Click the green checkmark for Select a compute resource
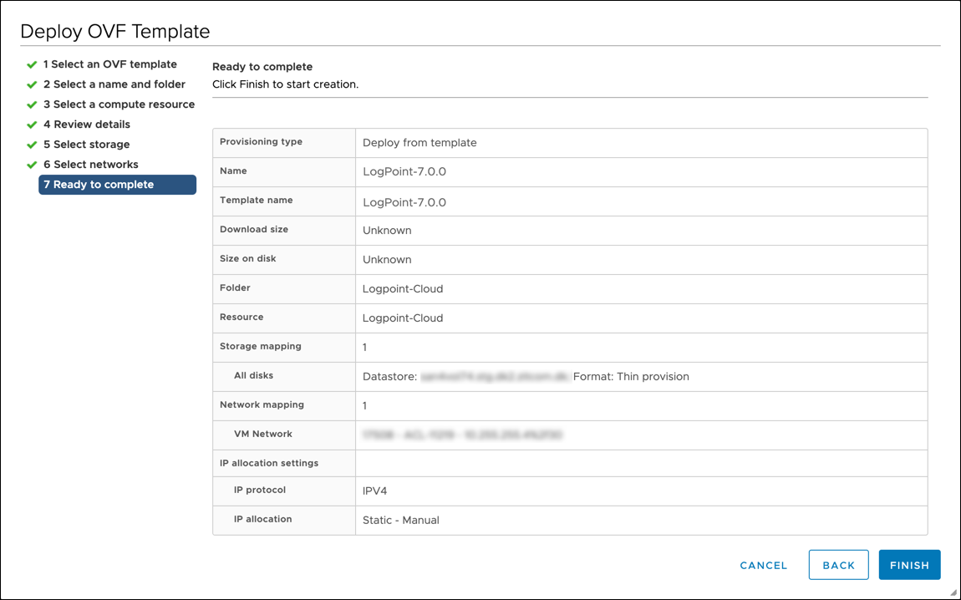Screen dimensions: 961x600 coord(32,104)
